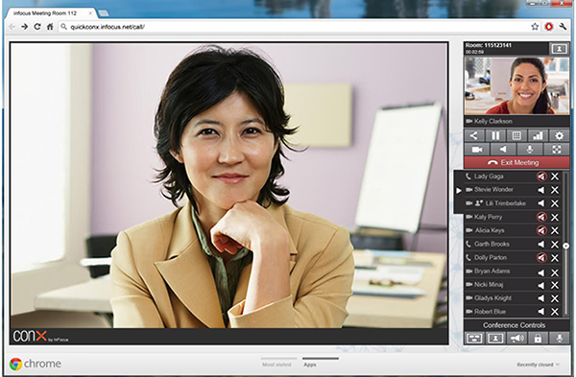This screenshot has width=576, height=377.
Task: Click the microphone conference control icon
Action: click(559, 338)
